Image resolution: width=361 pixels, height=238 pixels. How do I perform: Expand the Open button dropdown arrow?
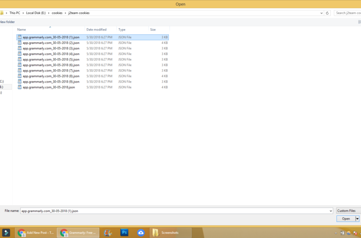357,219
